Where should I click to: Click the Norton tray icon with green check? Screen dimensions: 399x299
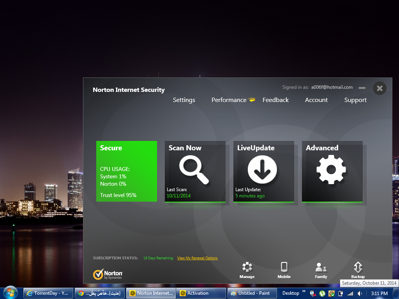click(x=331, y=294)
